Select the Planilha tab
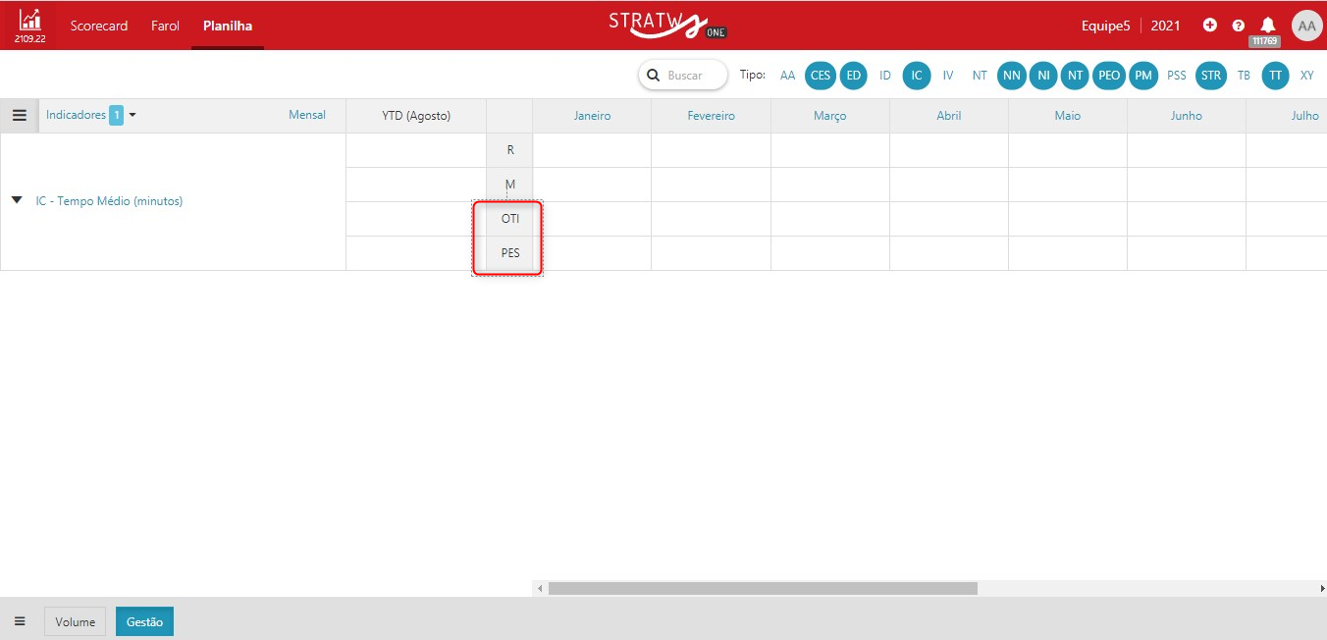1327x640 pixels. click(x=228, y=26)
